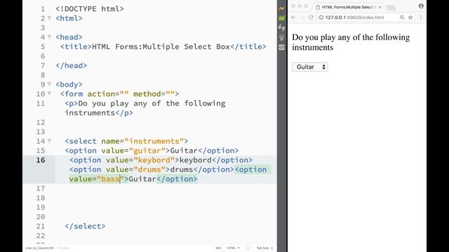Click the <body> tag on line 9

coord(69,84)
